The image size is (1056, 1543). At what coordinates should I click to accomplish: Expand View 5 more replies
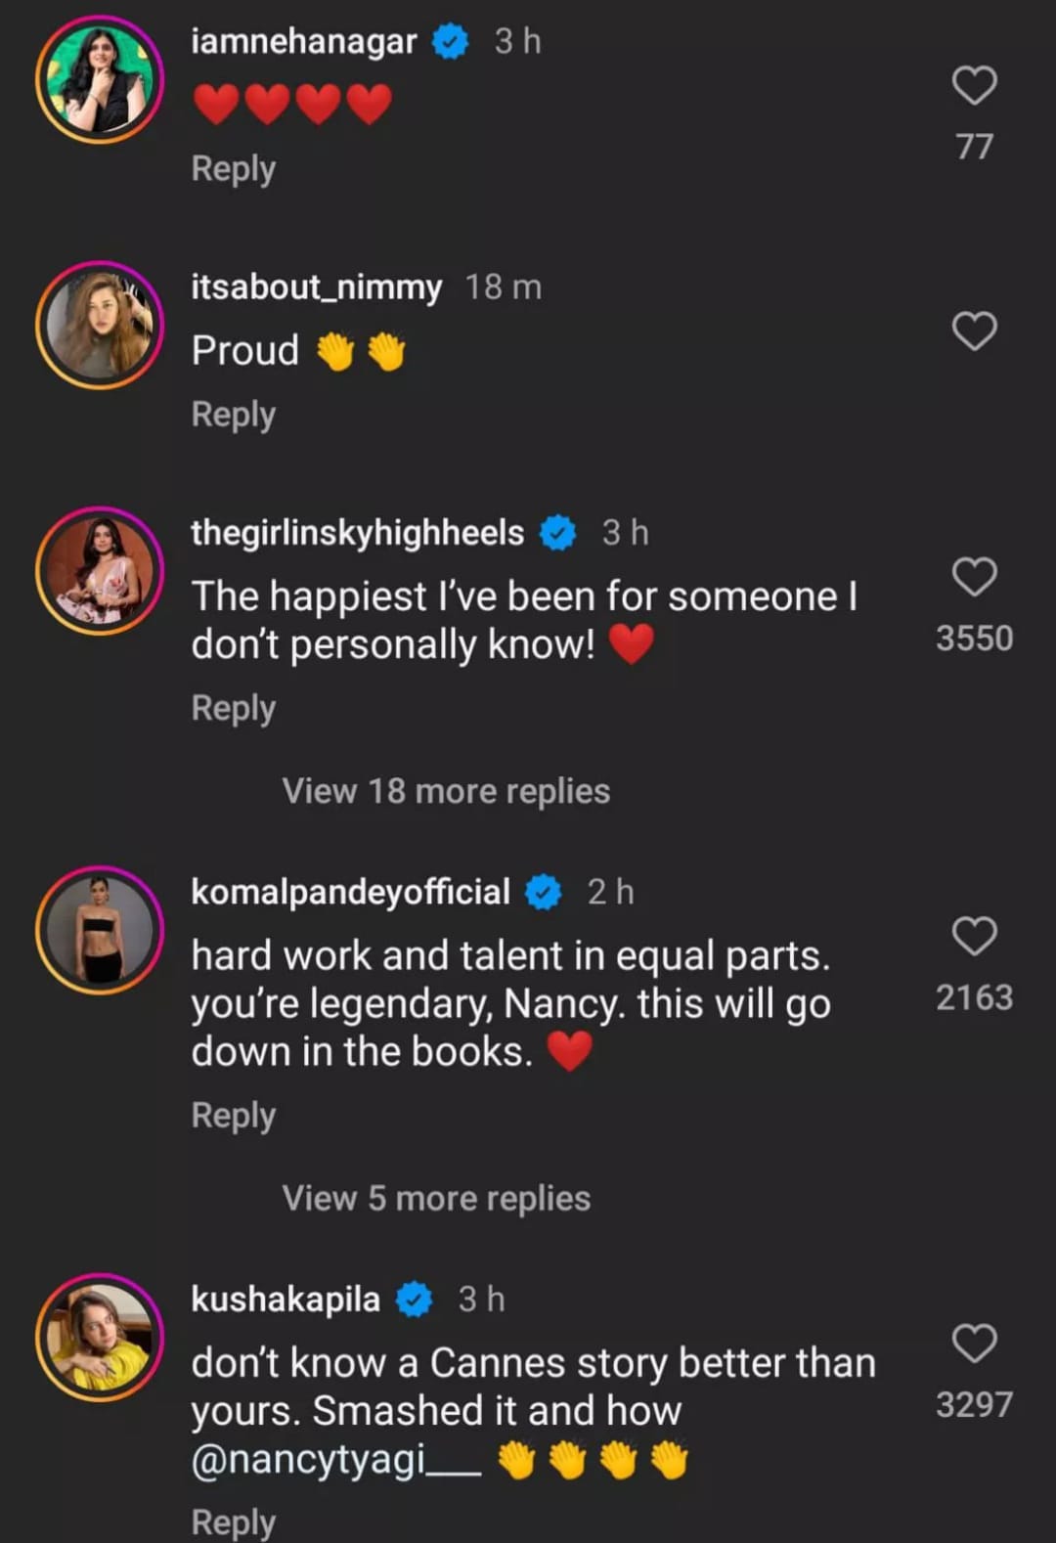pyautogui.click(x=436, y=1199)
